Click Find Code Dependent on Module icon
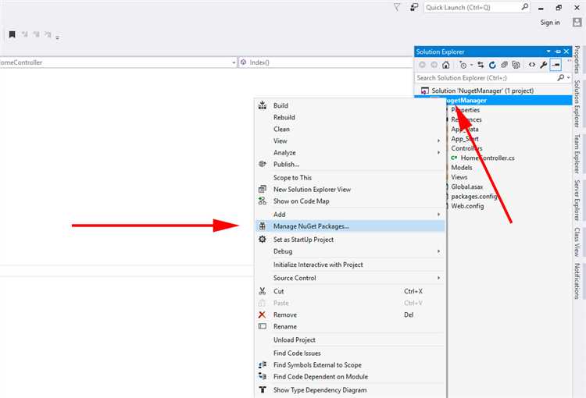 pyautogui.click(x=263, y=376)
